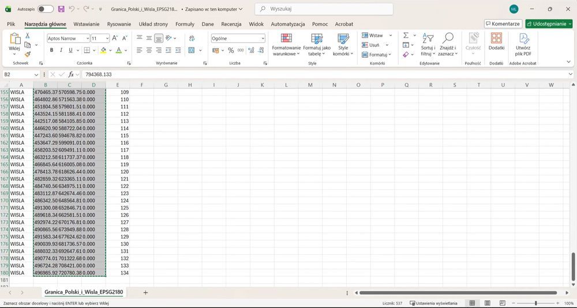Align text right
Image resolution: width=577 pixels, height=308 pixels.
click(x=159, y=50)
